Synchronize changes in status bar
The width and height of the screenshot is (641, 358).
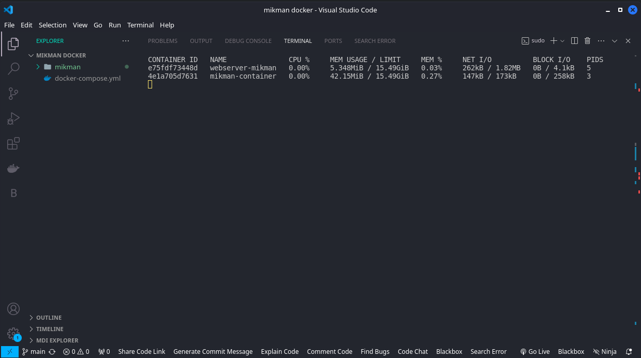click(52, 352)
